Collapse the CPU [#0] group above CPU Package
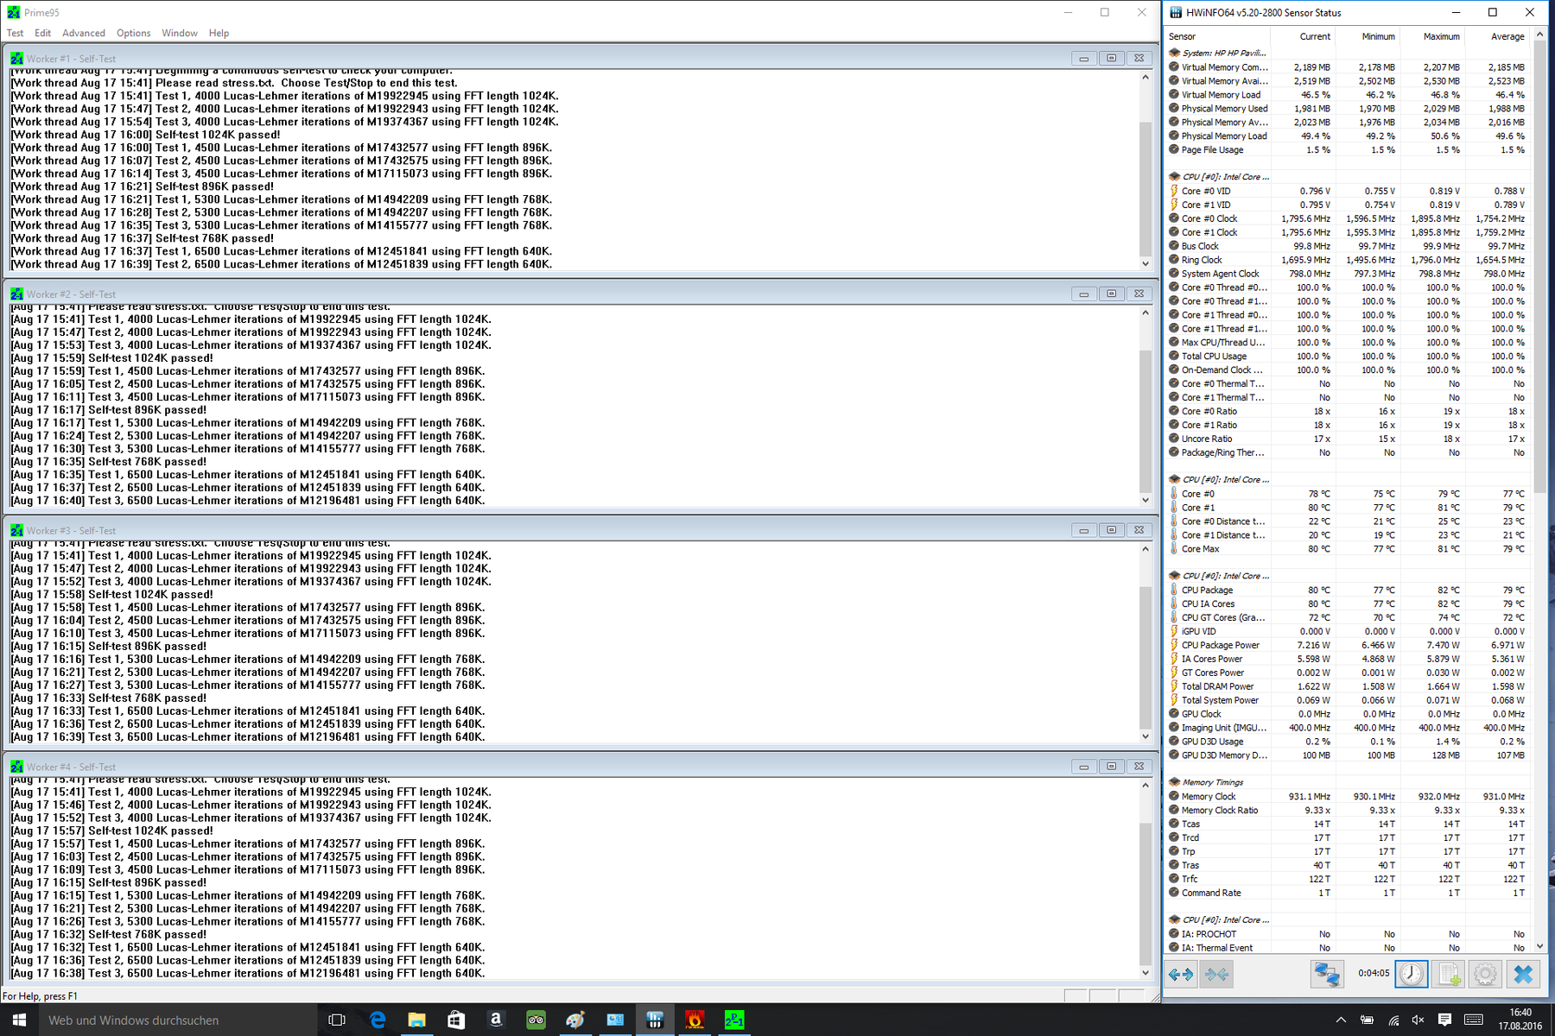Viewport: 1555px width, 1036px height. click(x=1174, y=576)
